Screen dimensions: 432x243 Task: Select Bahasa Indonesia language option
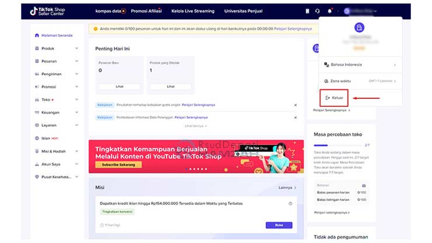coord(360,64)
